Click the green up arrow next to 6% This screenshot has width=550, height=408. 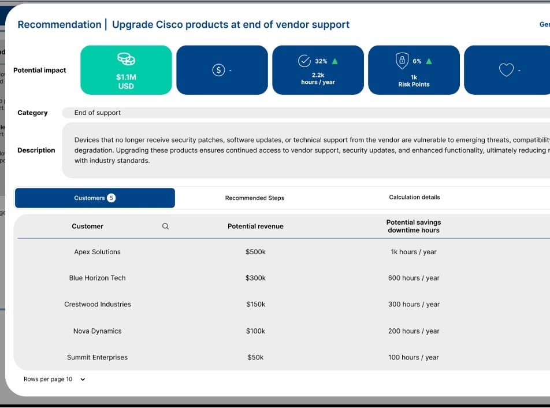click(x=429, y=61)
